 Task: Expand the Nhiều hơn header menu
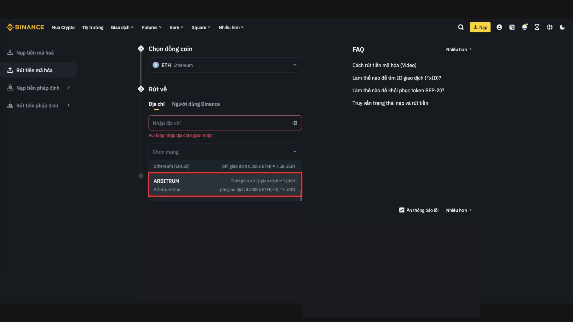tap(231, 27)
